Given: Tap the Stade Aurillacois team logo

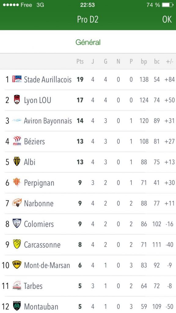Looking at the screenshot, I should point(17,79).
